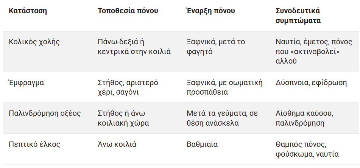Click the cell 'Αίσθημα καύσου, παλινδρόμηση'
This screenshot has width=360, height=168.
(x=305, y=118)
